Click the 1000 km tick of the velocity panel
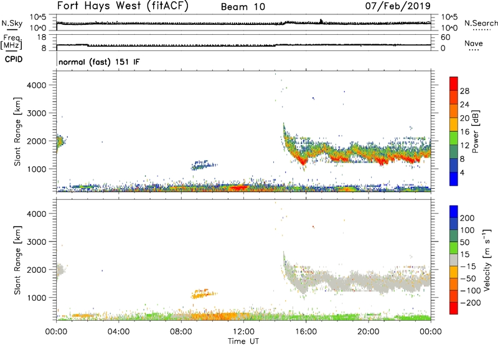Image resolution: width=498 pixels, height=345 pixels. pyautogui.click(x=37, y=298)
